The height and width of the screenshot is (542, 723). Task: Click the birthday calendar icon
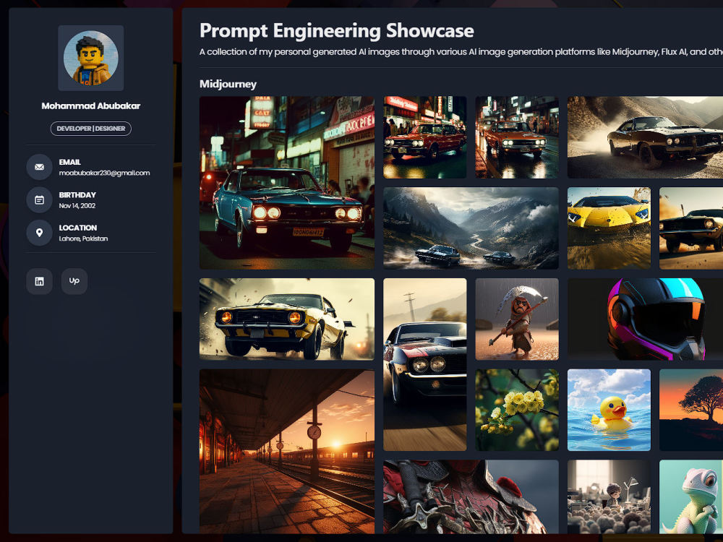coord(39,200)
